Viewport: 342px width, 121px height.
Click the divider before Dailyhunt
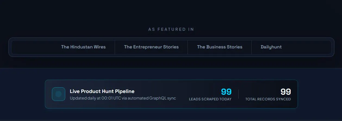251,47
